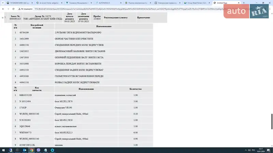The height and width of the screenshot is (153, 273).
Task: Select part code 06B105313D
Action: pyautogui.click(x=26, y=95)
